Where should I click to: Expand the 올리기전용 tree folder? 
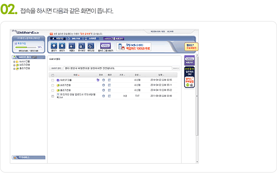point(15,69)
